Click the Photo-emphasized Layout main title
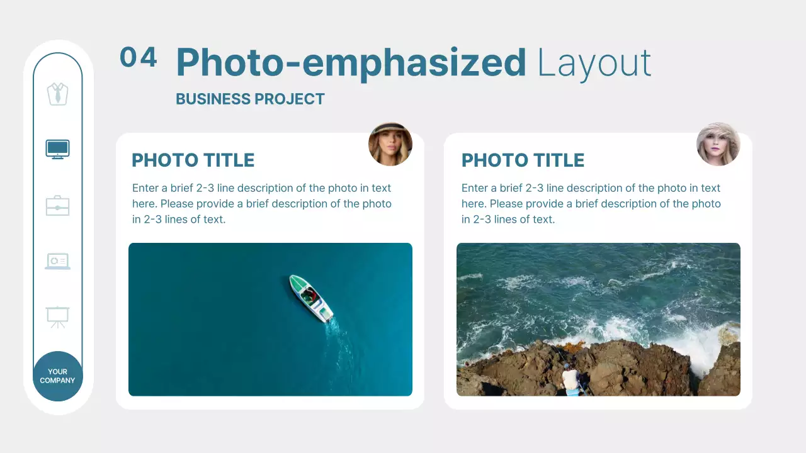Image resolution: width=806 pixels, height=453 pixels. 414,63
